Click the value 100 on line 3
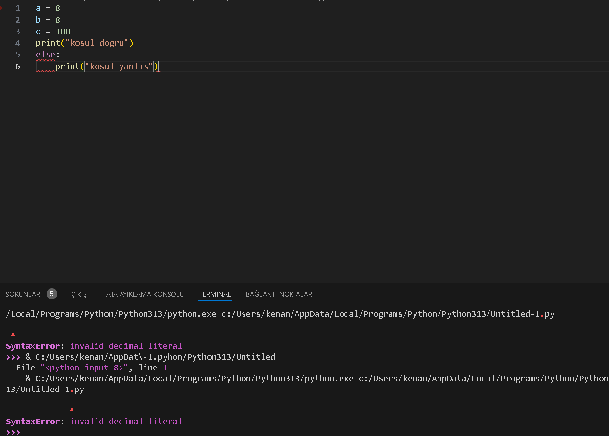The width and height of the screenshot is (609, 436). coord(63,31)
